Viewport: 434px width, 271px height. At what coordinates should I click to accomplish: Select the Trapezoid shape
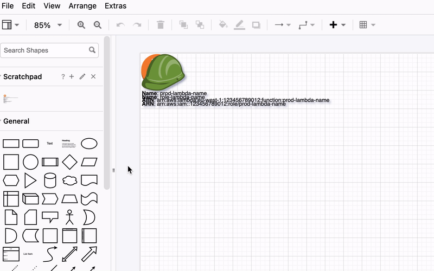tap(69, 199)
